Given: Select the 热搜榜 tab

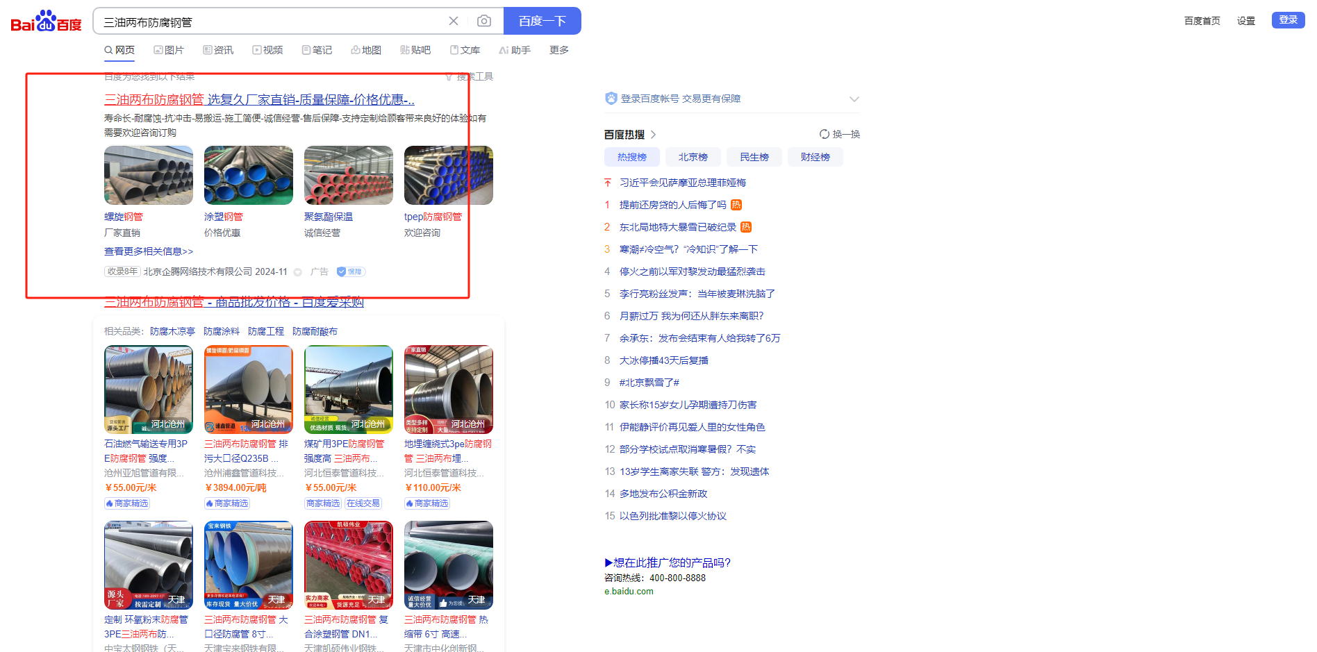Looking at the screenshot, I should pos(632,157).
